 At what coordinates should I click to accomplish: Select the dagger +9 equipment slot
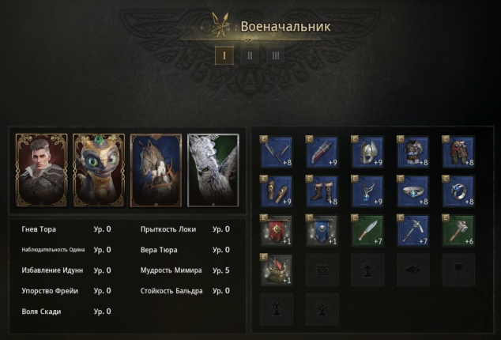point(322,152)
